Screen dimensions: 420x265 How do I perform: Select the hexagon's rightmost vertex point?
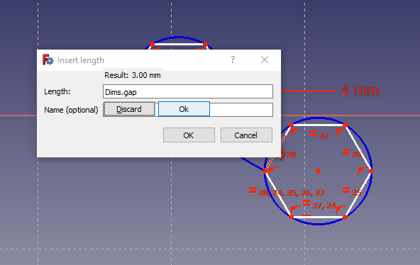coord(371,171)
